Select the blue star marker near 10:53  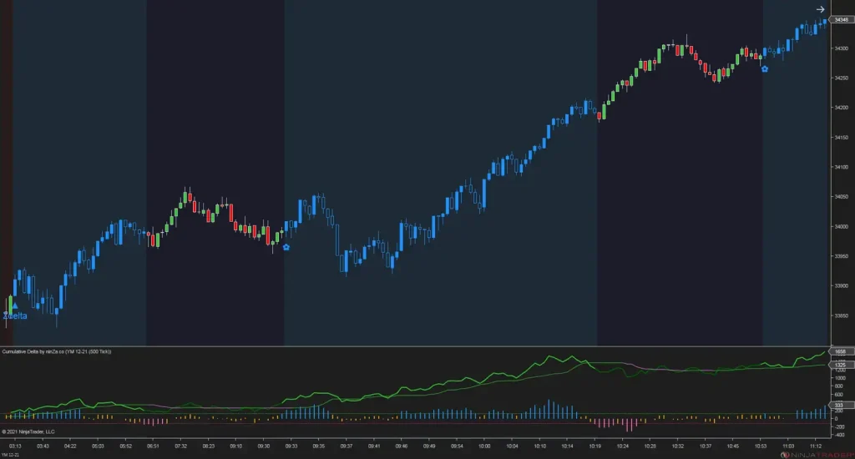[x=765, y=69]
